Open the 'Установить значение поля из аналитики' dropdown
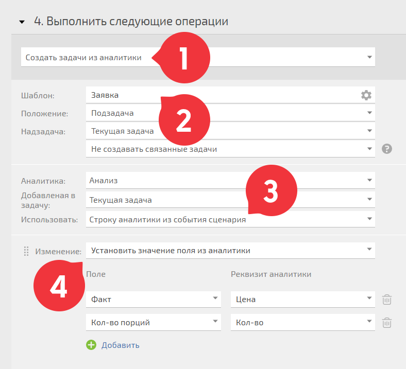This screenshot has height=369, width=406. (230, 250)
